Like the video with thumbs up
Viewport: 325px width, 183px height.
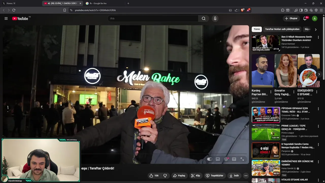pyautogui.click(x=154, y=176)
